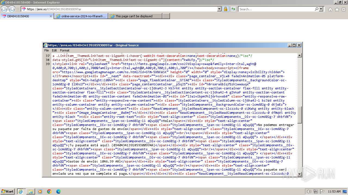Click line number 37 in source
The image size is (348, 195).
coord(48,56)
